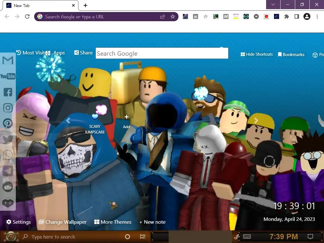Click the 19 : 39 : 01 clock

point(294,206)
